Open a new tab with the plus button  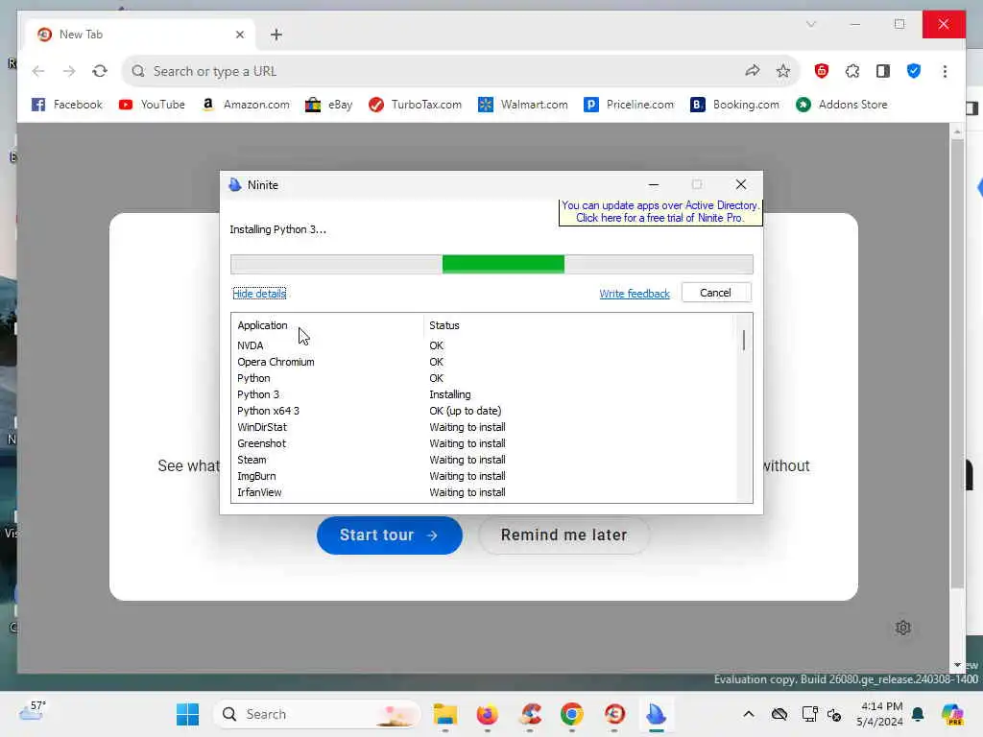[x=276, y=35]
